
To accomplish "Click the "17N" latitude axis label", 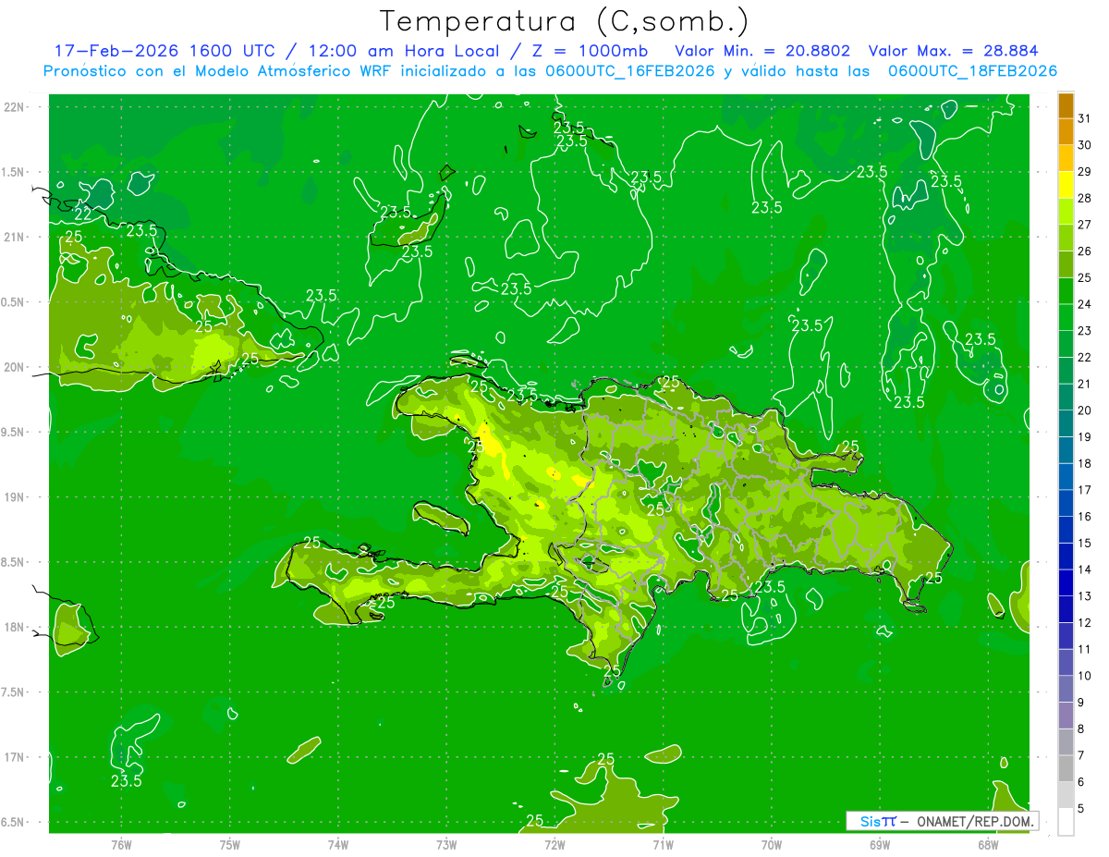I will point(16,757).
